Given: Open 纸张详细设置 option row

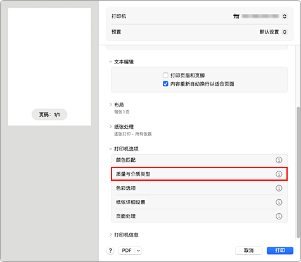Looking at the screenshot, I should [199, 202].
